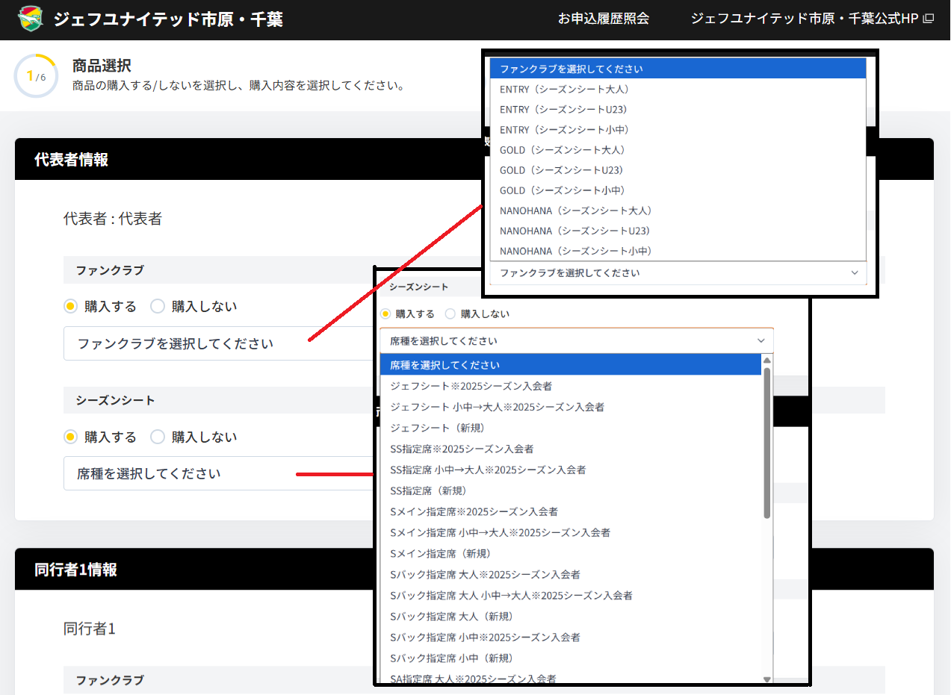Viewport: 951px width, 695px height.
Task: Pick ジェフシート 小中→大人※2025シーズン入会者
Action: [571, 407]
